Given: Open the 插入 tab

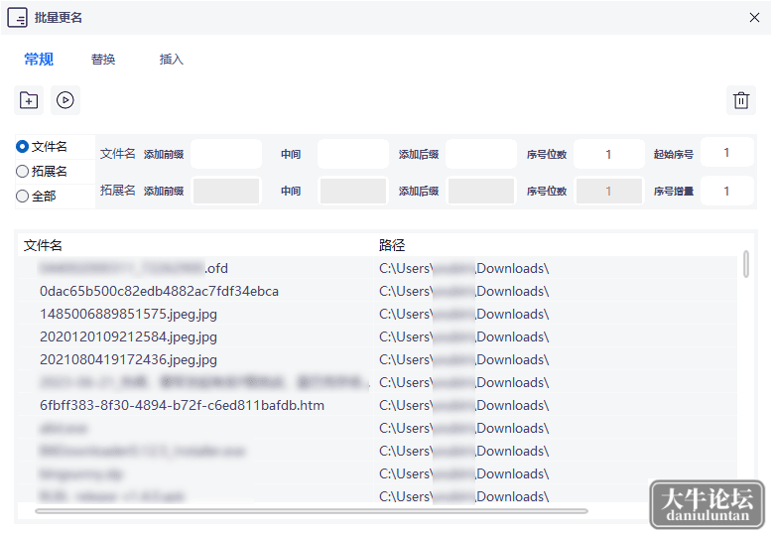Looking at the screenshot, I should pos(172,60).
